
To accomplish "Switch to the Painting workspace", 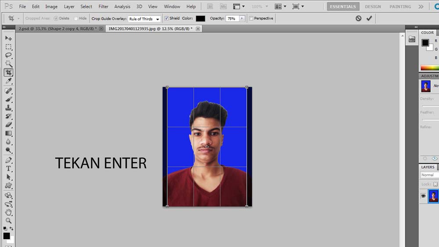I will pyautogui.click(x=400, y=7).
